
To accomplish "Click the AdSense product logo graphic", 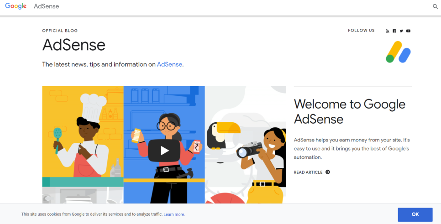I will (398, 52).
